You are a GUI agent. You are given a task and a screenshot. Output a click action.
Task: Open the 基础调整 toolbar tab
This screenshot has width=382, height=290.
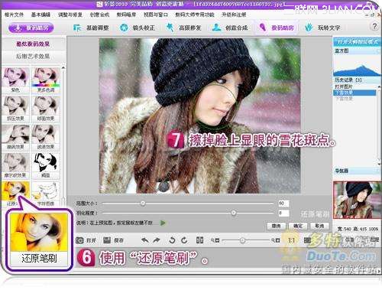click(x=91, y=28)
